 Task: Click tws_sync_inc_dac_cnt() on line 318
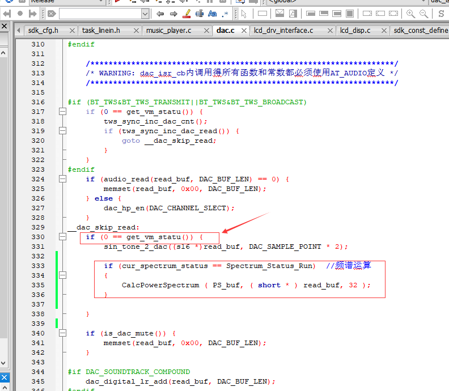[155, 121]
